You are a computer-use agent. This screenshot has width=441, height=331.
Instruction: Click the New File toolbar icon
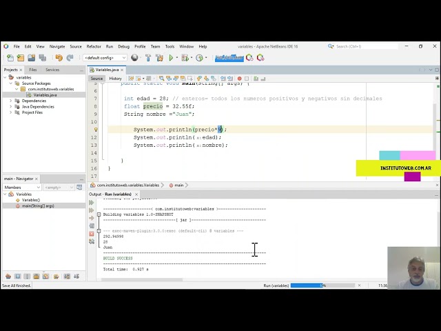[x=10, y=58]
